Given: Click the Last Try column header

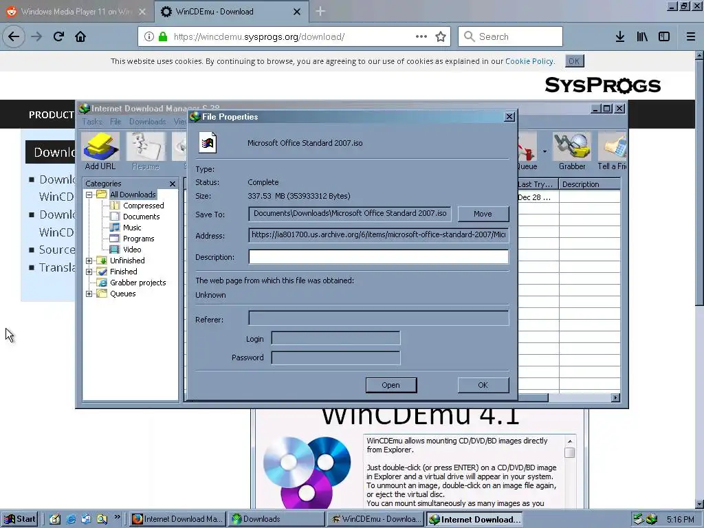Looking at the screenshot, I should [x=538, y=184].
